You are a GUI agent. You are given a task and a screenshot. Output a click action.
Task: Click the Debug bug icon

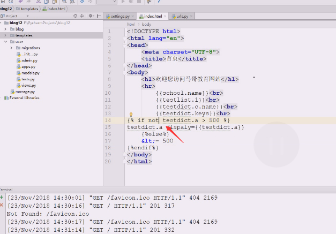pyautogui.click(x=131, y=1)
